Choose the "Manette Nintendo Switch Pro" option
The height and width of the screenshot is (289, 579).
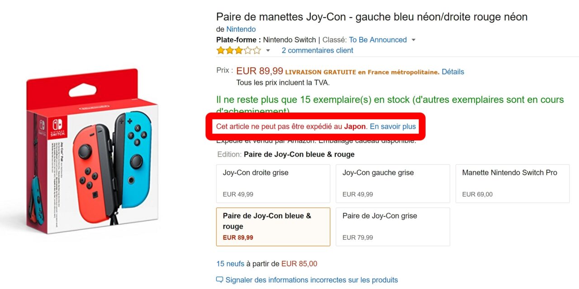[512, 183]
